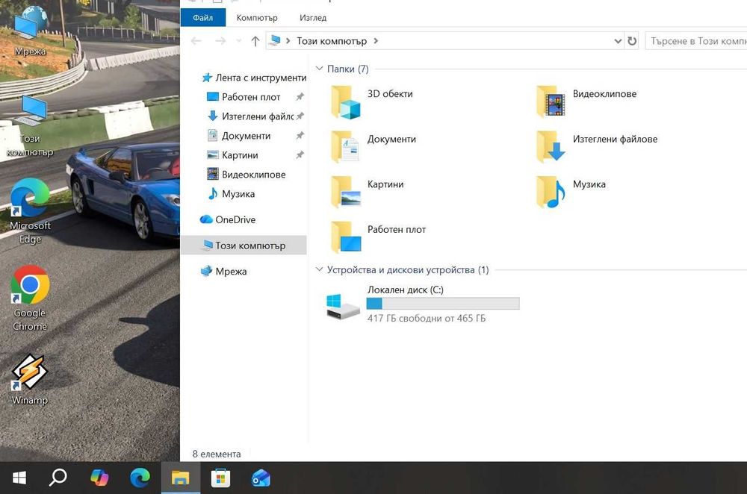This screenshot has height=494, width=747.
Task: Select the Microsoft Edge desktop shortcut
Action: [x=30, y=212]
